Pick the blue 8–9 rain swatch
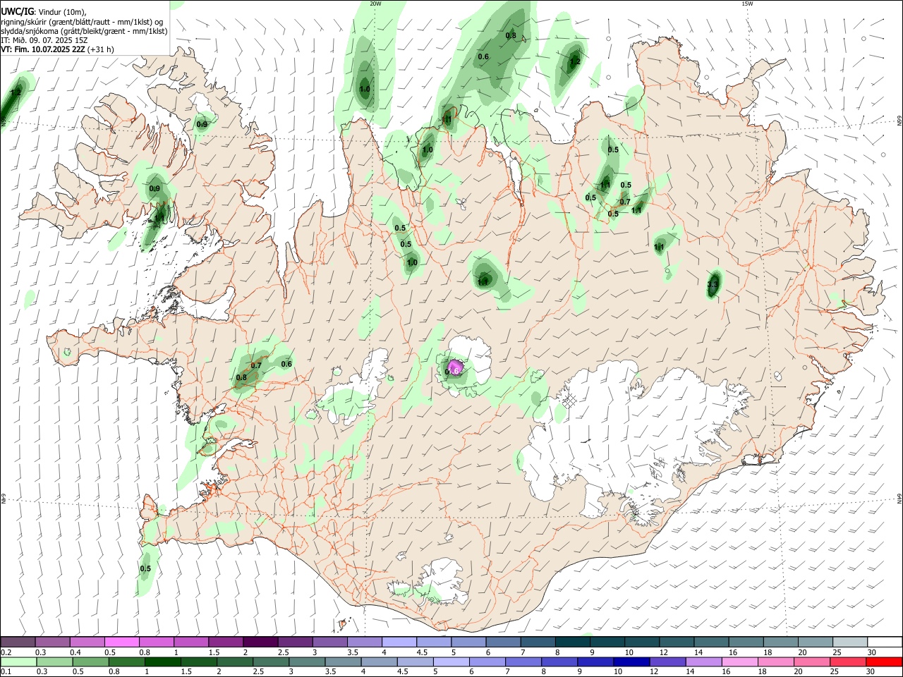 tap(559, 662)
